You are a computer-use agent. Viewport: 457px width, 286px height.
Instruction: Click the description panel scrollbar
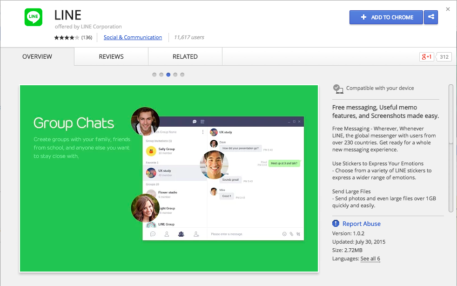(x=451, y=148)
